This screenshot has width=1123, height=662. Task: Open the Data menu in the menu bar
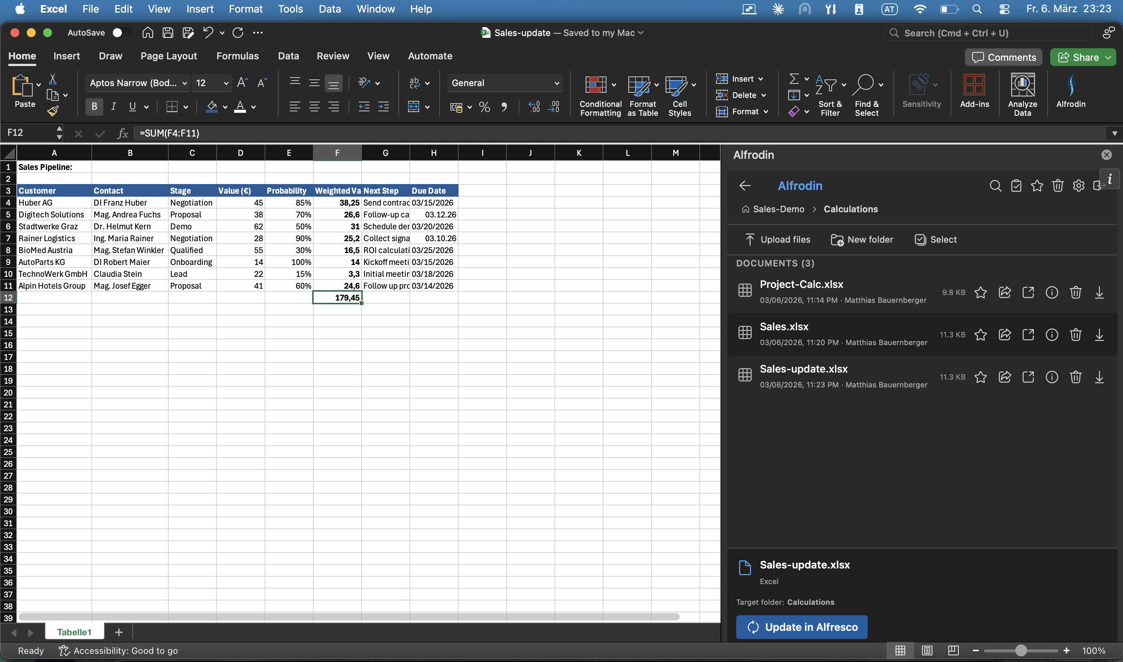click(329, 9)
